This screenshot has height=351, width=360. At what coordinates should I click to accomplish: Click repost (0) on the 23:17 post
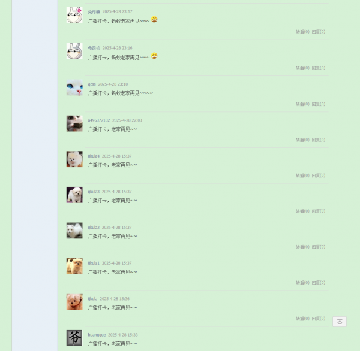(x=302, y=32)
